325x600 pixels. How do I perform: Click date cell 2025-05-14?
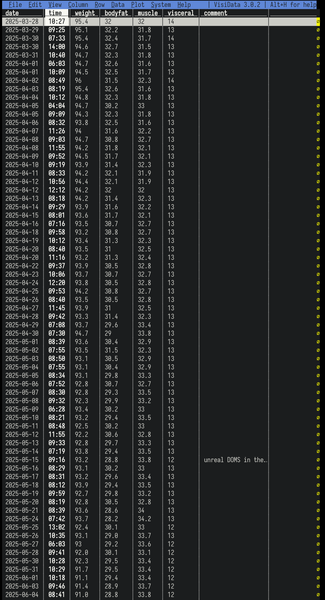pyautogui.click(x=22, y=451)
